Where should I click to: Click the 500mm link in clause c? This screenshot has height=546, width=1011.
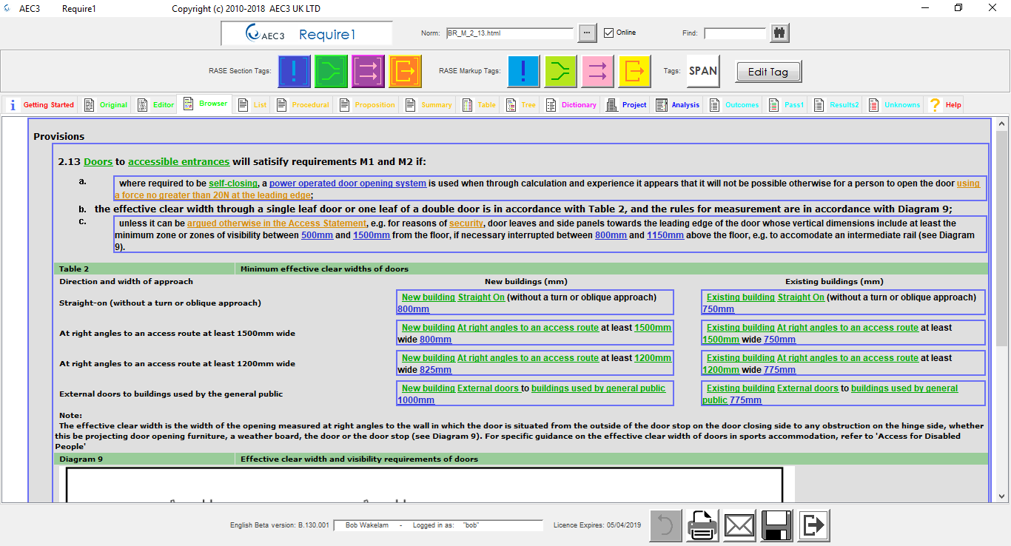318,235
